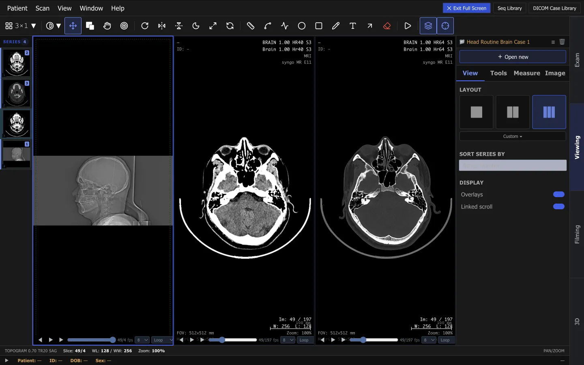Click the diagonal expand arrows icon

tap(213, 26)
